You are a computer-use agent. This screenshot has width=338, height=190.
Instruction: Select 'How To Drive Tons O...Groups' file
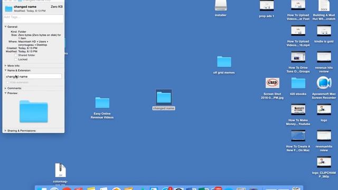coord(298,57)
